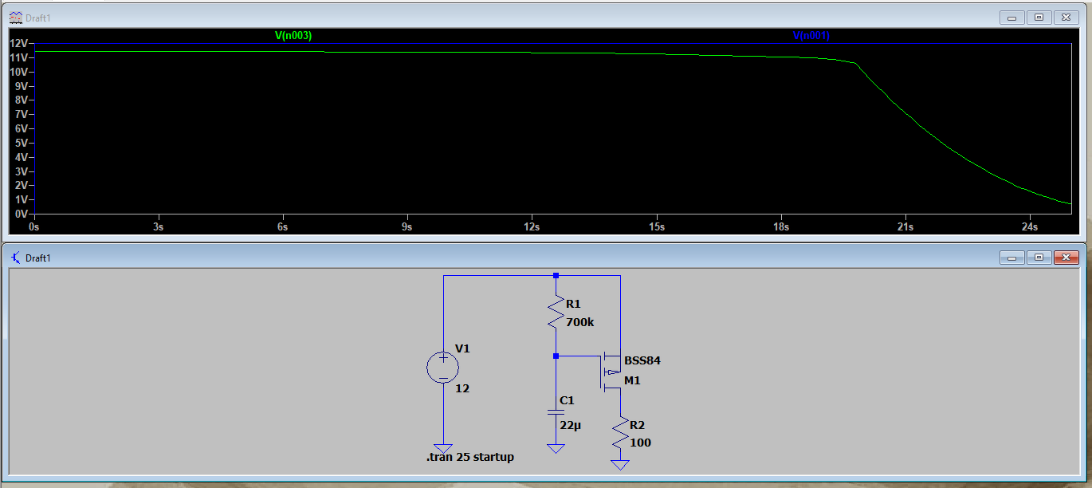Viewport: 1092px width, 488px height.
Task: Click the 12s label on time axis
Action: (532, 227)
